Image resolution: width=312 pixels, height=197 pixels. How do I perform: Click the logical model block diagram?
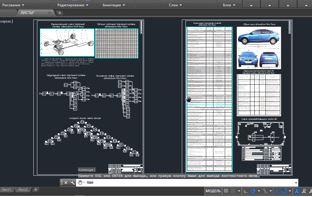click(x=117, y=99)
